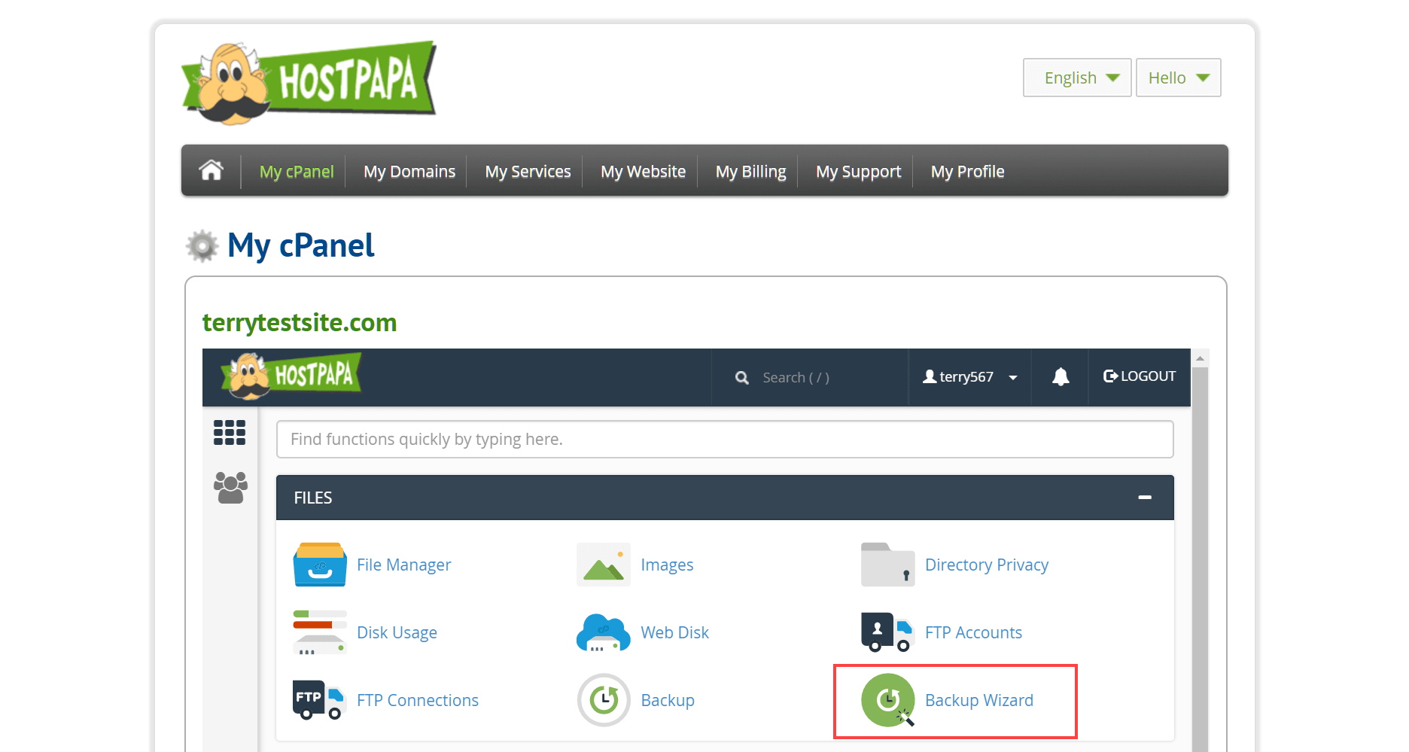Open the Web Disk link

click(675, 632)
